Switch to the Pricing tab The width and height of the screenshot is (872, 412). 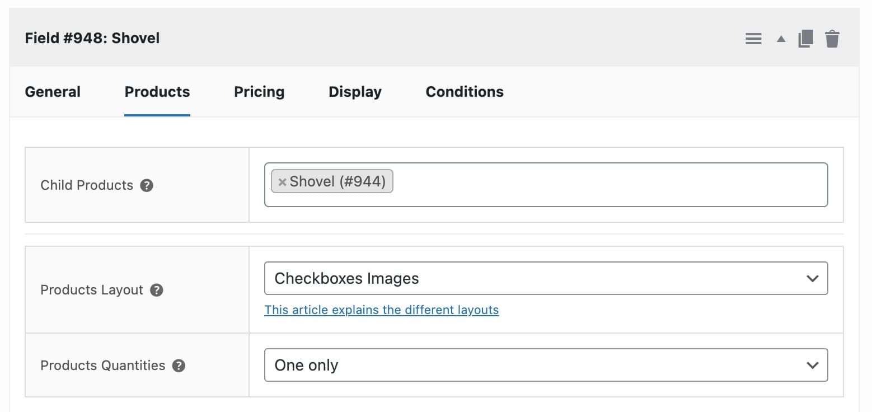click(259, 92)
